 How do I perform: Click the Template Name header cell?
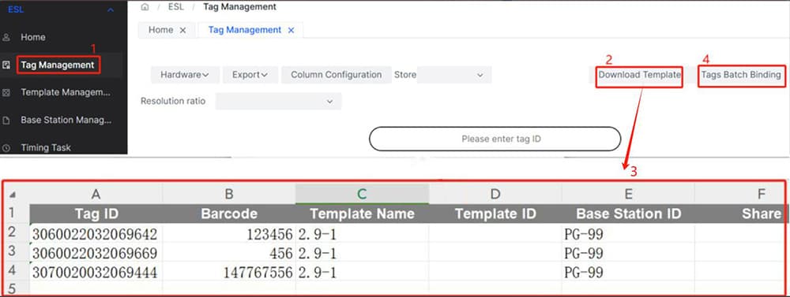pos(363,214)
